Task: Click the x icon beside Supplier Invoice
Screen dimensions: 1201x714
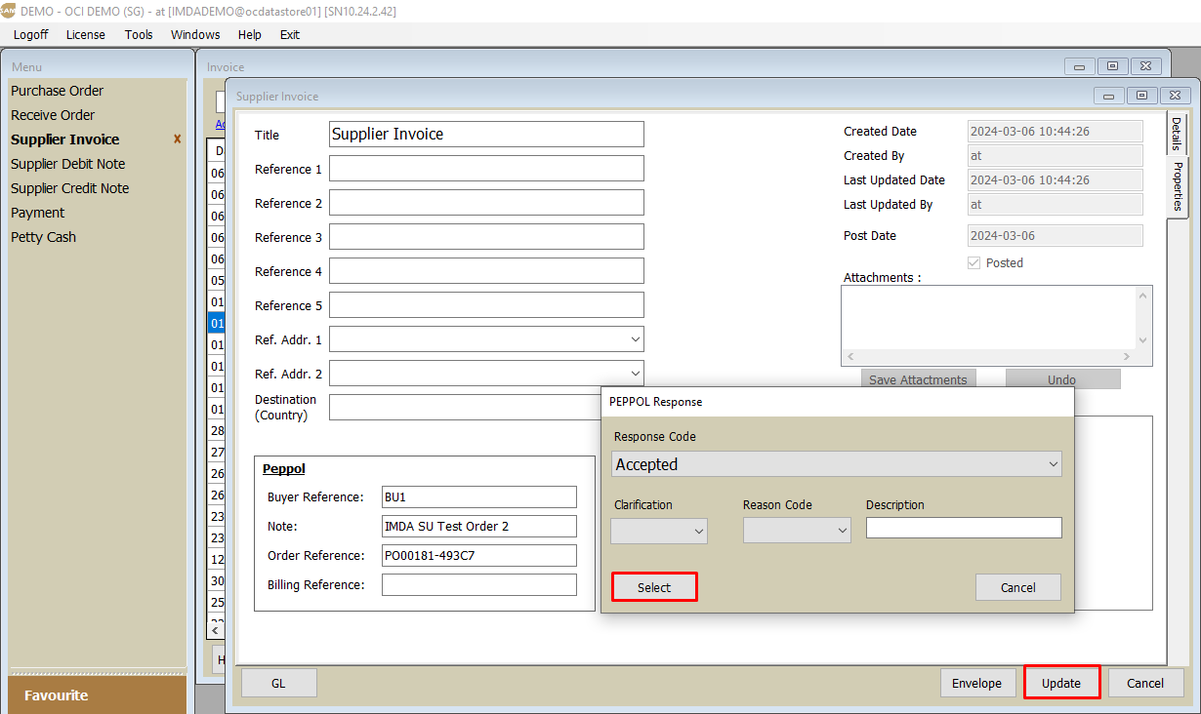Action: [177, 139]
